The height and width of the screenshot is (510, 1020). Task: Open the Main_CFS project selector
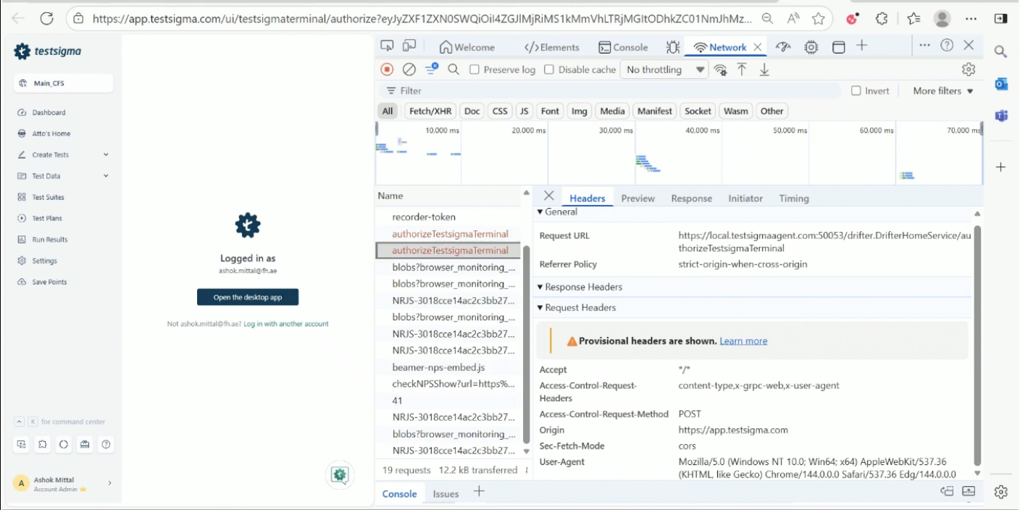[64, 83]
